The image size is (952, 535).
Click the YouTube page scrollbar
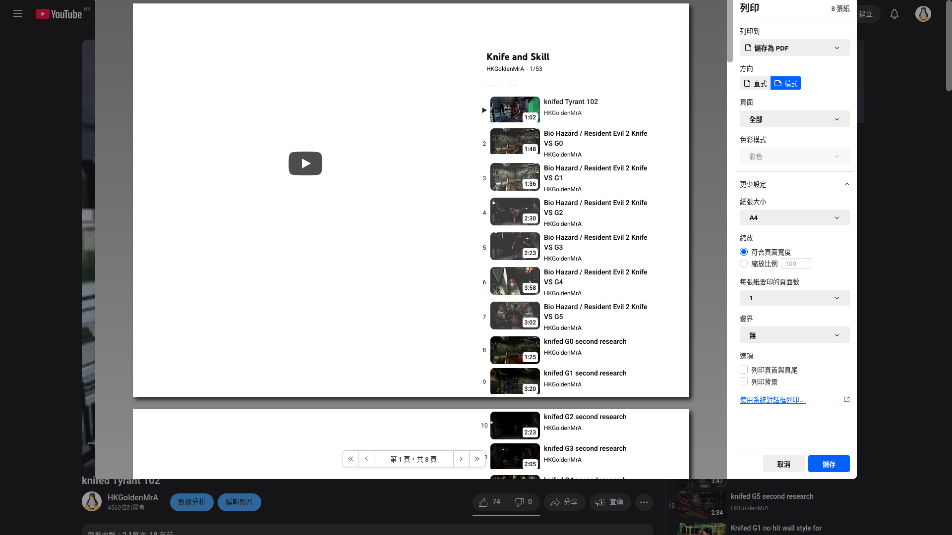[x=949, y=46]
